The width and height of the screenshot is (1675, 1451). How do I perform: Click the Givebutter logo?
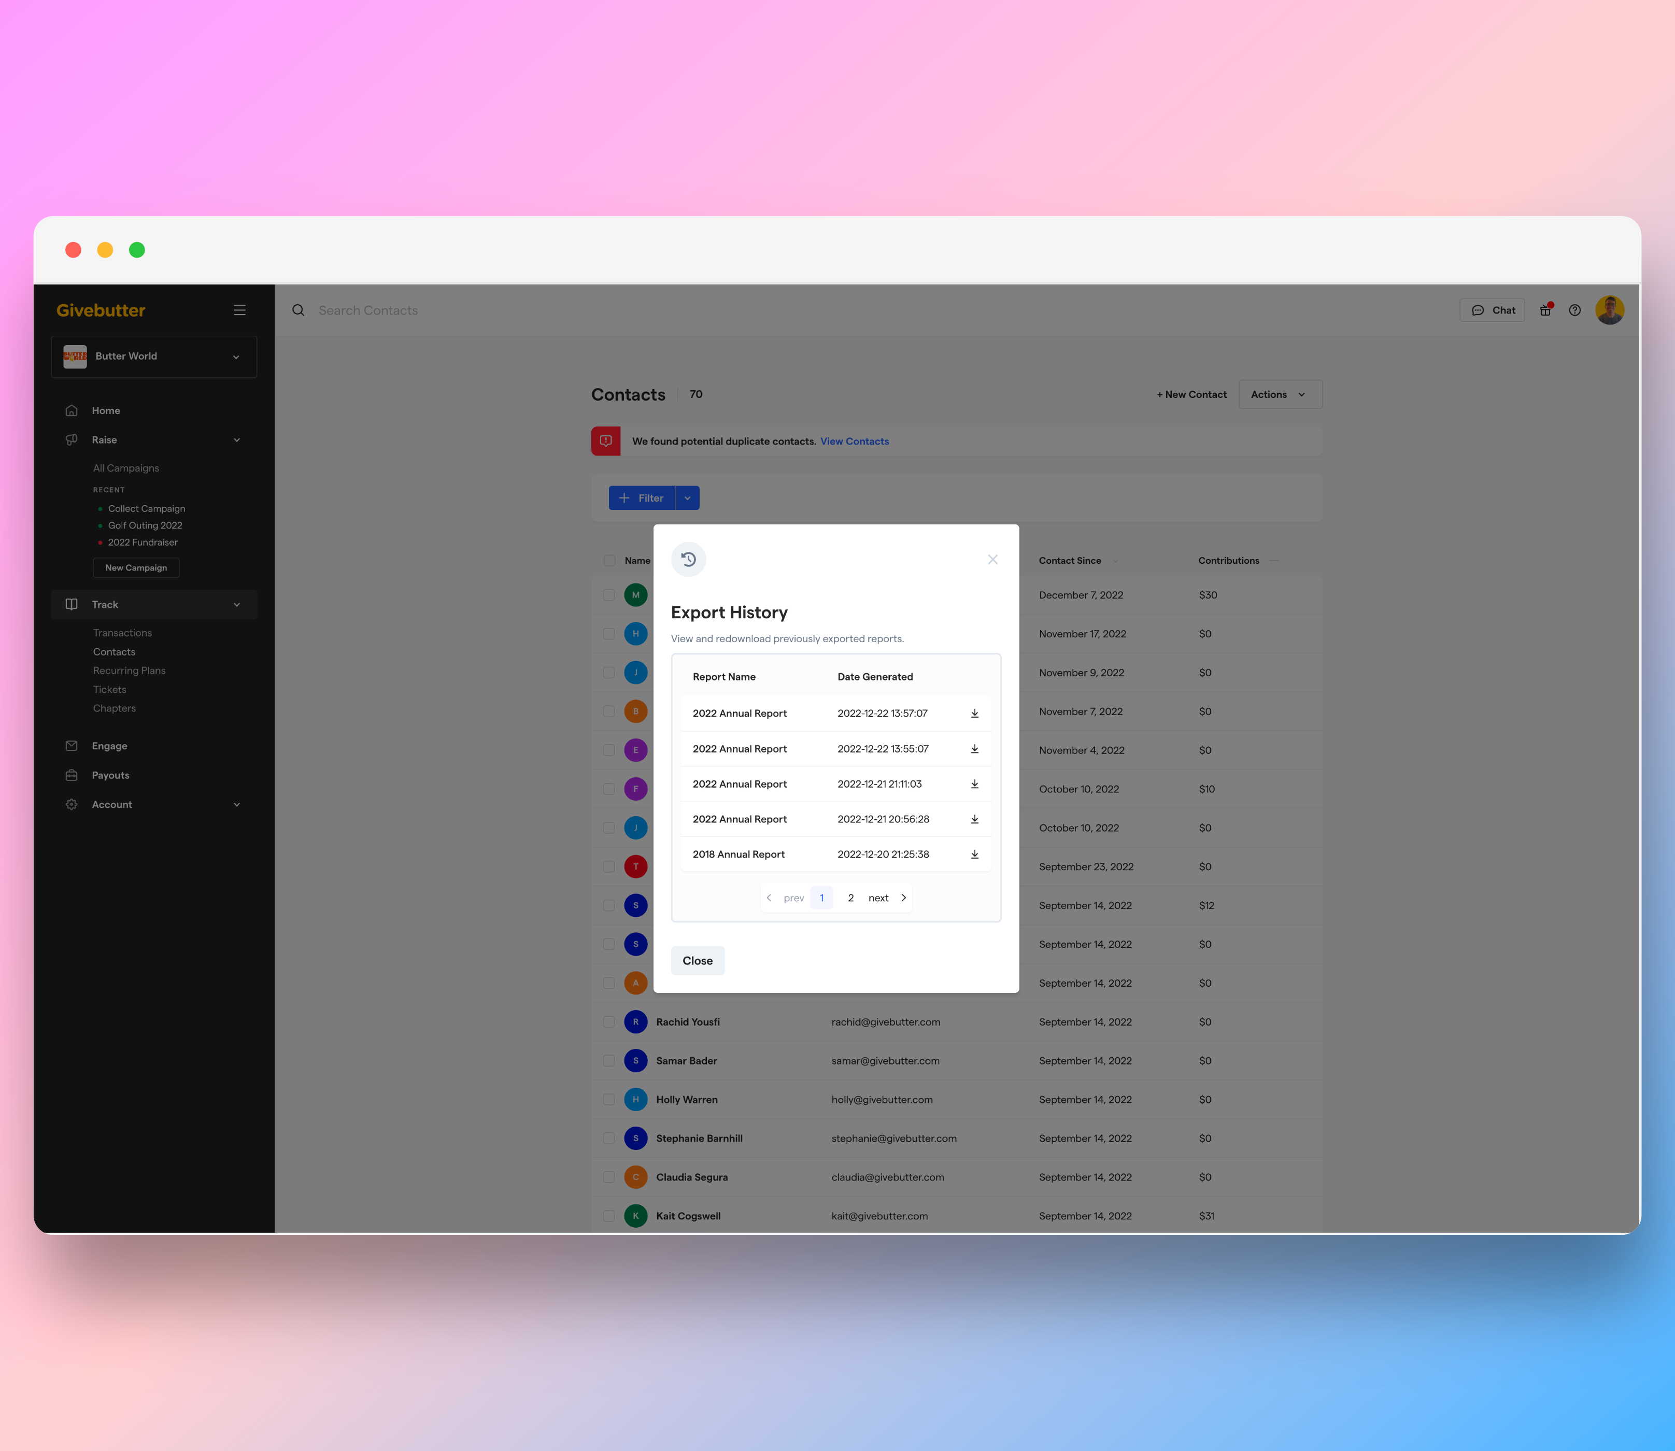[101, 310]
